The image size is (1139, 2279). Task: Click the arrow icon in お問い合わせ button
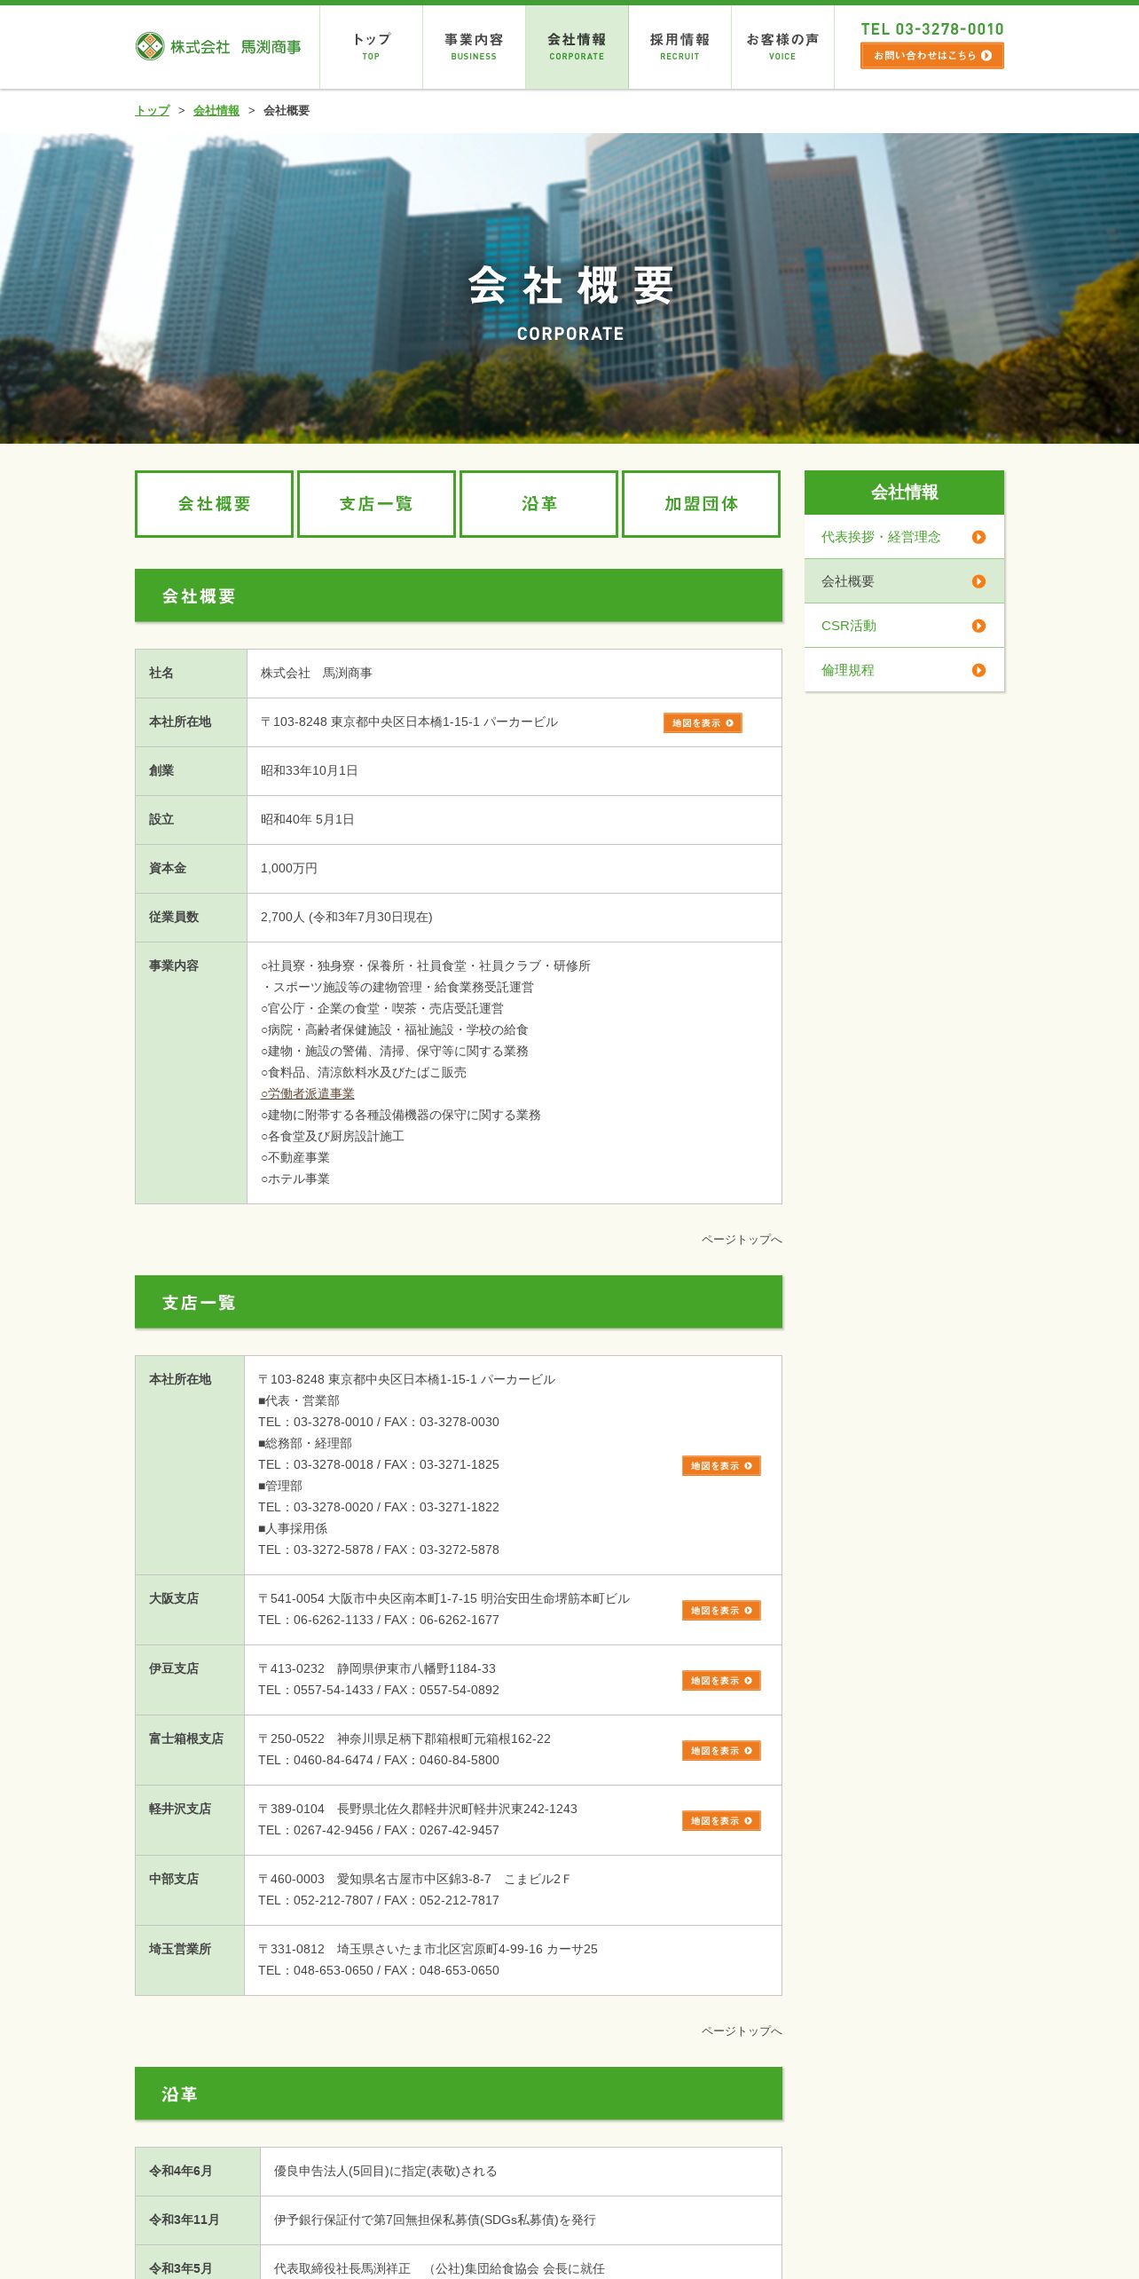pos(986,56)
